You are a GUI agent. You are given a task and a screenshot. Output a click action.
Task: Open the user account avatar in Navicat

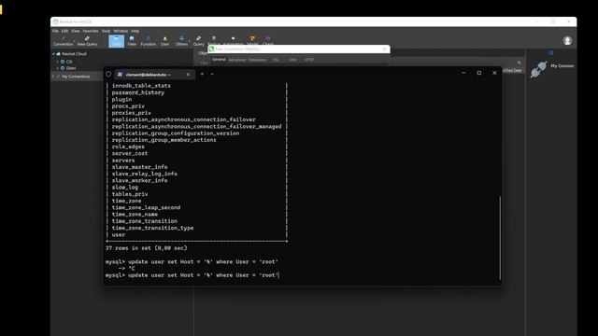click(x=567, y=40)
